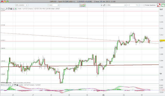
Task: Click the yellow current price label 1,61032
Action: [162, 41]
